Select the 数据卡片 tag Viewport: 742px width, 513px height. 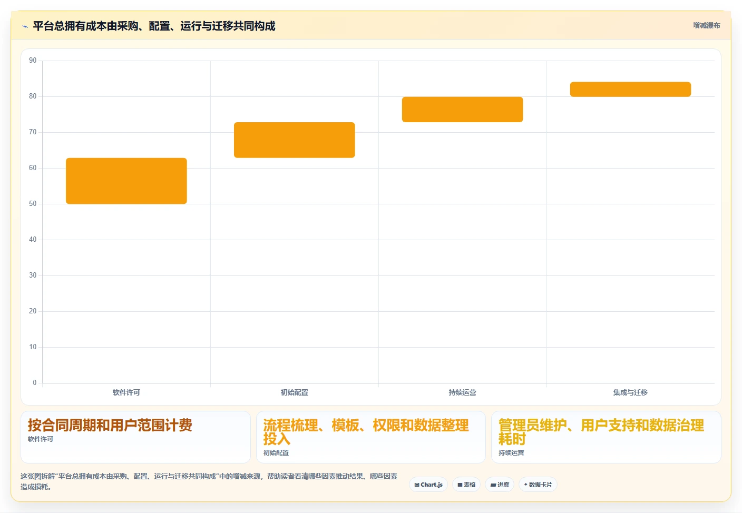pos(538,485)
